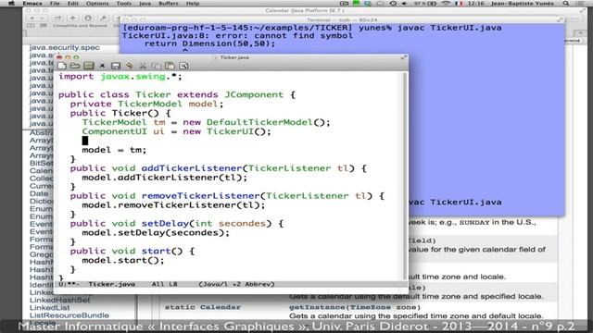Click the Copy icon in Emacs toolbar
The height and width of the screenshot is (333, 593).
tap(156, 66)
